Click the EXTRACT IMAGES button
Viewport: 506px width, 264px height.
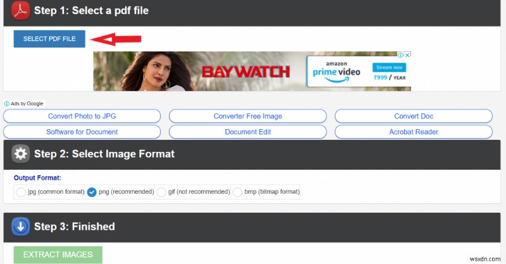pos(58,255)
